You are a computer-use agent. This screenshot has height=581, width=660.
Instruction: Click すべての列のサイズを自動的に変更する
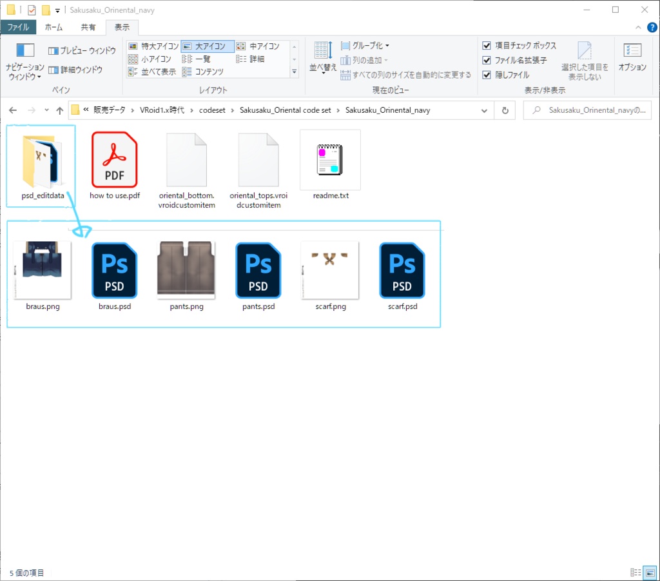(x=406, y=75)
